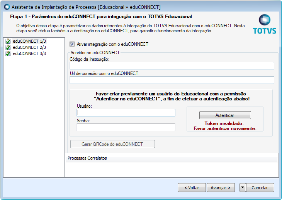The width and height of the screenshot is (282, 200).
Task: Select eduCONNECT 3/3 step
Action: coord(29,53)
